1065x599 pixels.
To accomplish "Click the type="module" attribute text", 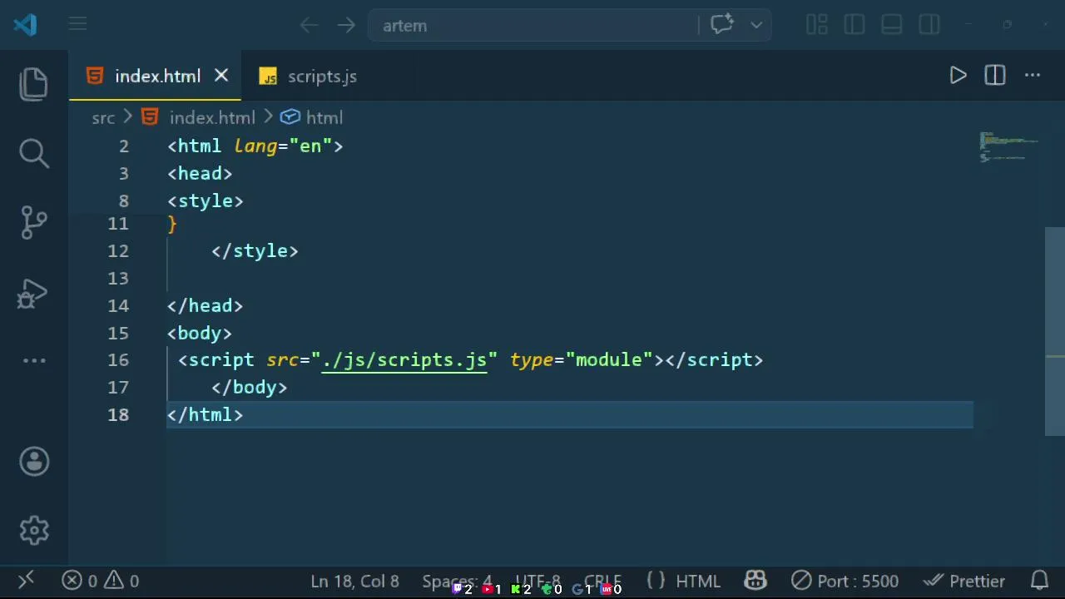I will 581,360.
